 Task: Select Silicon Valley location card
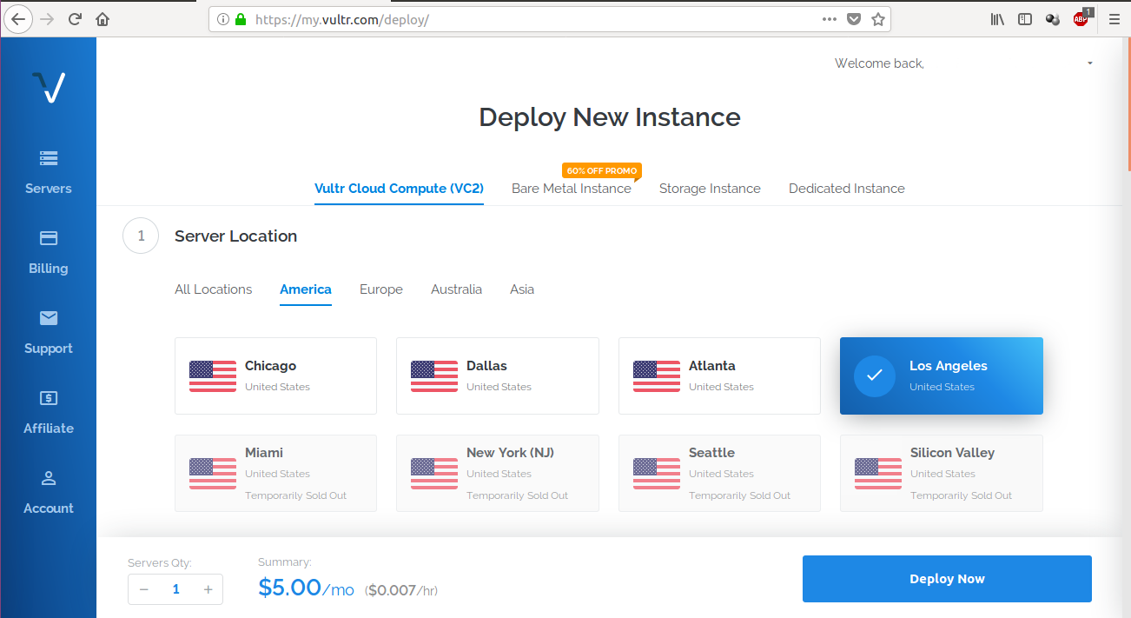942,473
